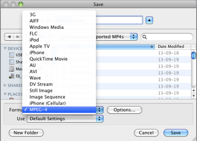Viewport: 197px width, 141px height.
Task: Choose QuickTime Movie from format list
Action: point(48,59)
